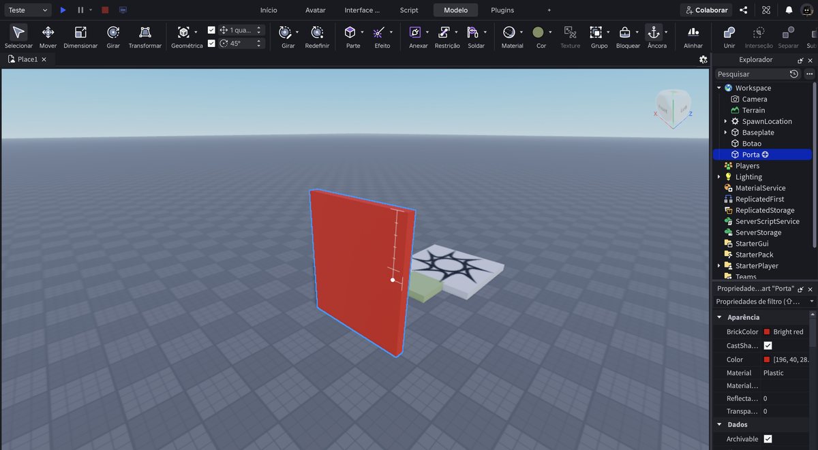The image size is (818, 450).
Task: Collapse the Workspace tree node
Action: pyautogui.click(x=718, y=88)
